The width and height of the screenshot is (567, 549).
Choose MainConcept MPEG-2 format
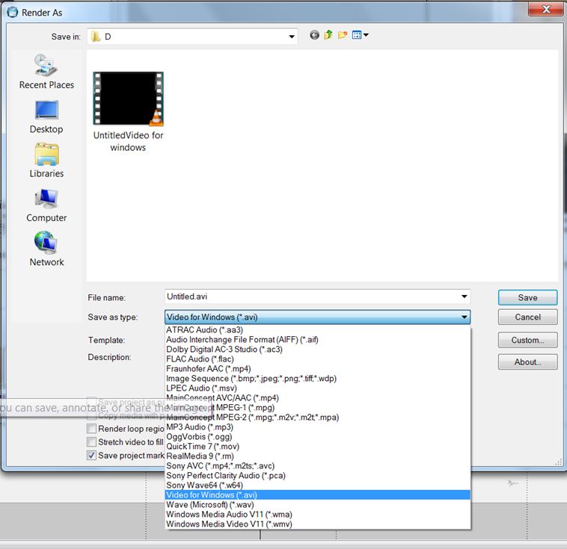point(318,418)
